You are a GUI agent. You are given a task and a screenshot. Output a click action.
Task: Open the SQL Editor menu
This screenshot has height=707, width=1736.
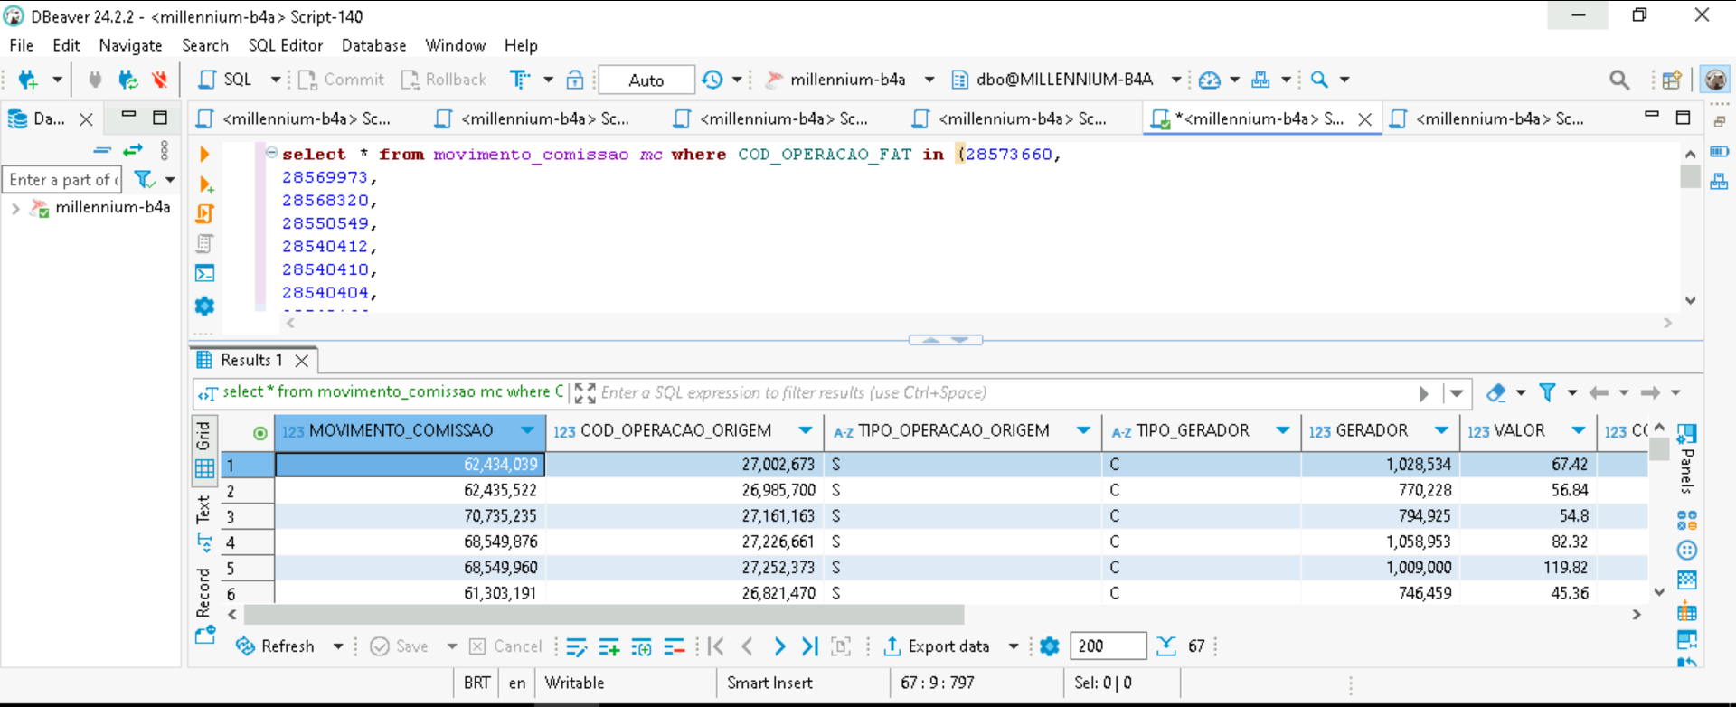coord(285,45)
